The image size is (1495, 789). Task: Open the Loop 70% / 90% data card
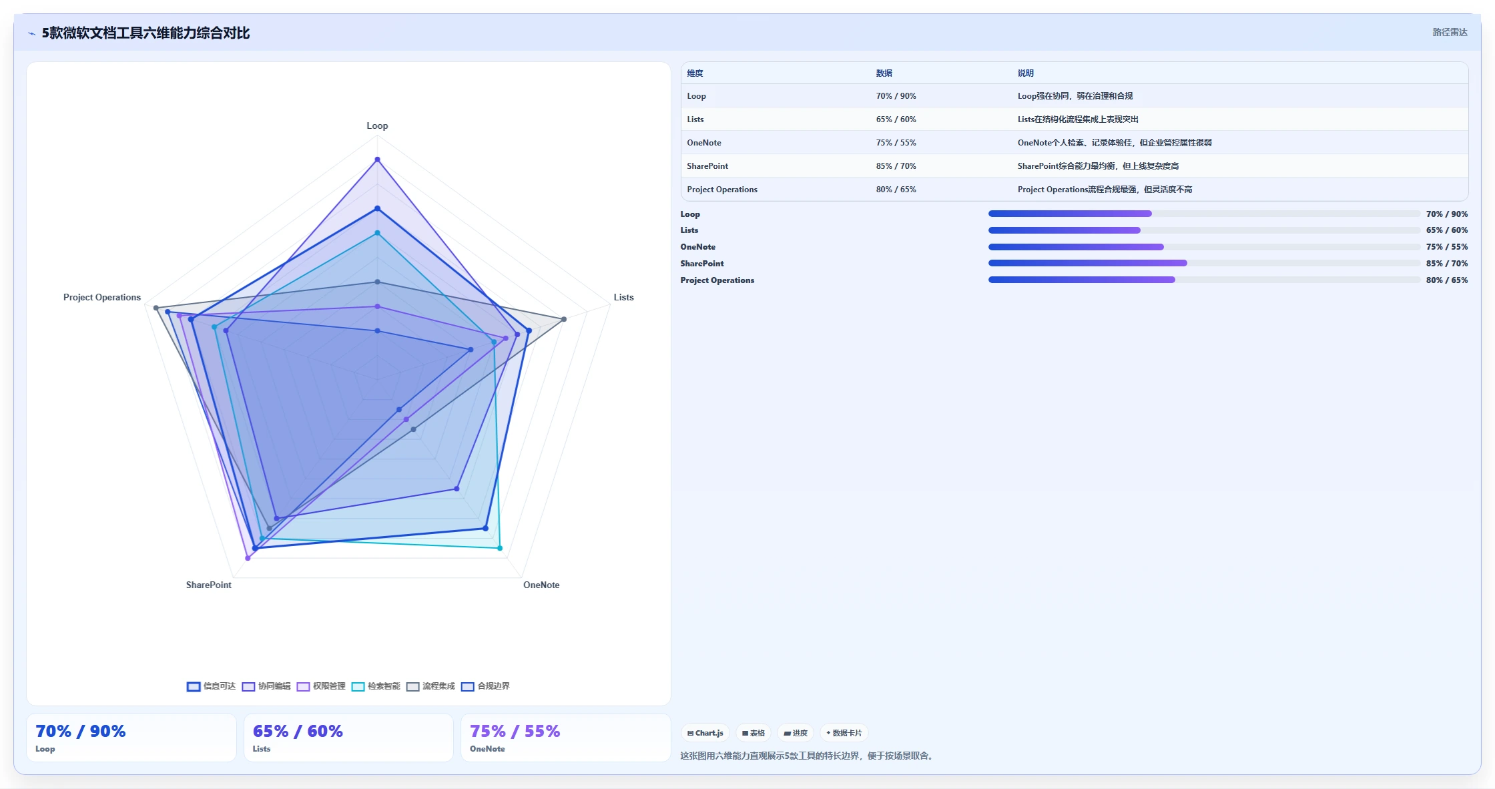pos(131,738)
